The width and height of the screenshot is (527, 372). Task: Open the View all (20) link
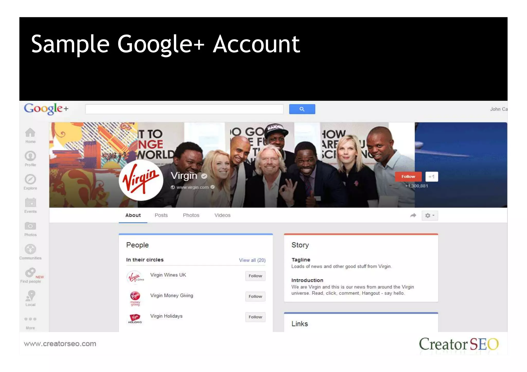pyautogui.click(x=252, y=260)
